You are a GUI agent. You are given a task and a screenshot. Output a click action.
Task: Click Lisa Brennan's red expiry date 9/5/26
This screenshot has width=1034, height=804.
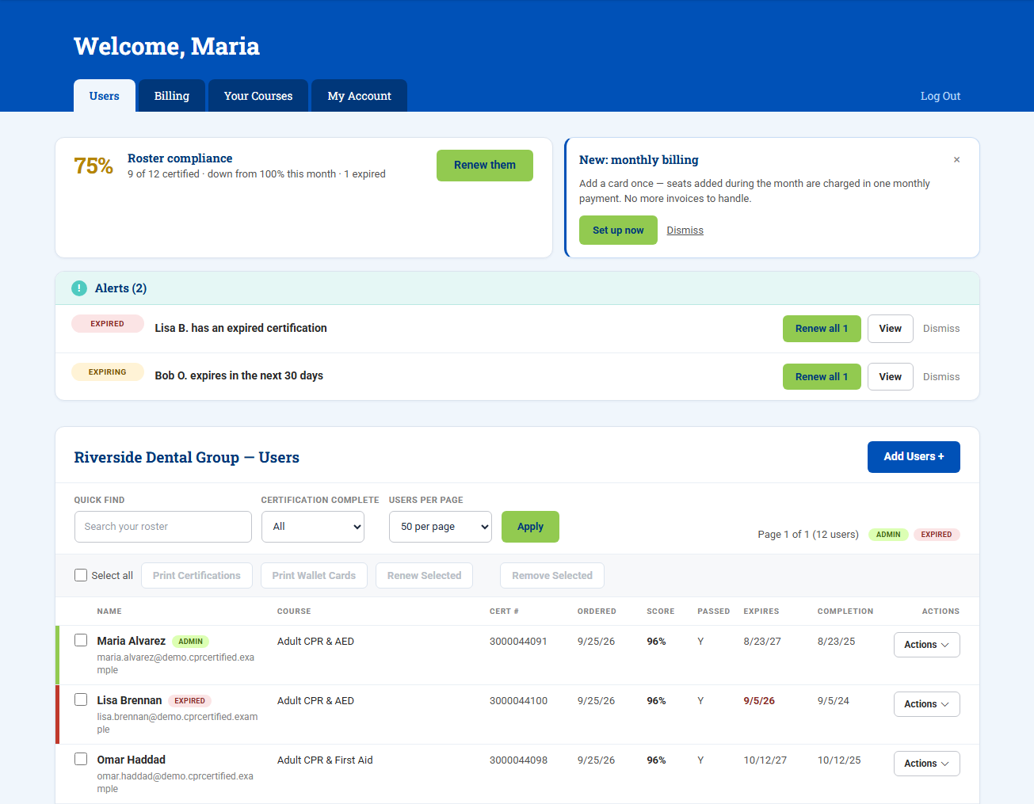point(759,701)
